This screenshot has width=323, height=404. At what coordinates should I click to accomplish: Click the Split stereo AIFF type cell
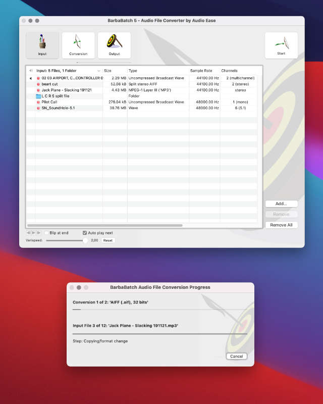point(143,84)
